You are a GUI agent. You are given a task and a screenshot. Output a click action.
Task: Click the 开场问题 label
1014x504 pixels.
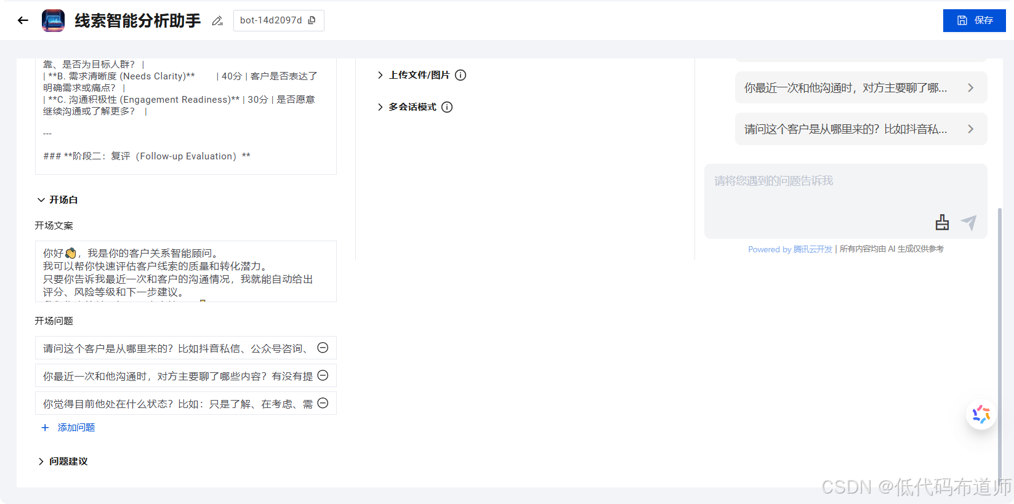(54, 321)
